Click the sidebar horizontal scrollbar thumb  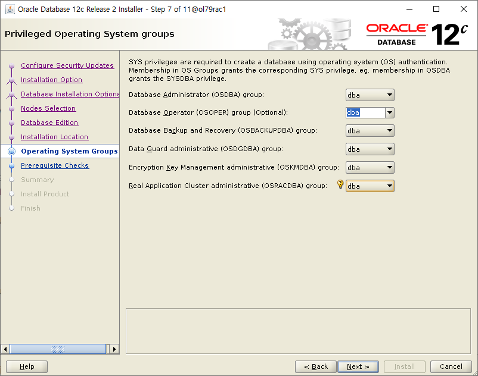pyautogui.click(x=58, y=349)
